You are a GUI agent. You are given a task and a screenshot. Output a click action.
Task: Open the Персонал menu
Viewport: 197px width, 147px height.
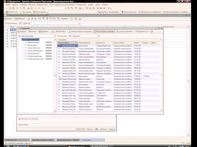coord(32,4)
